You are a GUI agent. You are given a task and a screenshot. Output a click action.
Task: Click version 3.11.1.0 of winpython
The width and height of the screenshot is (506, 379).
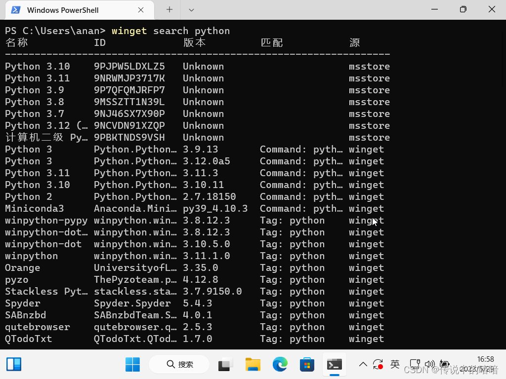point(207,256)
